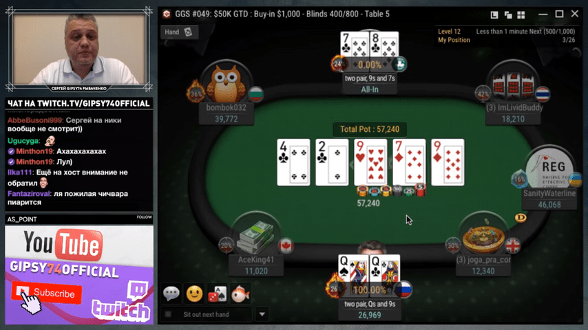Click the Subscribe button on YouTube banner
This screenshot has height=330, width=588.
[x=47, y=293]
